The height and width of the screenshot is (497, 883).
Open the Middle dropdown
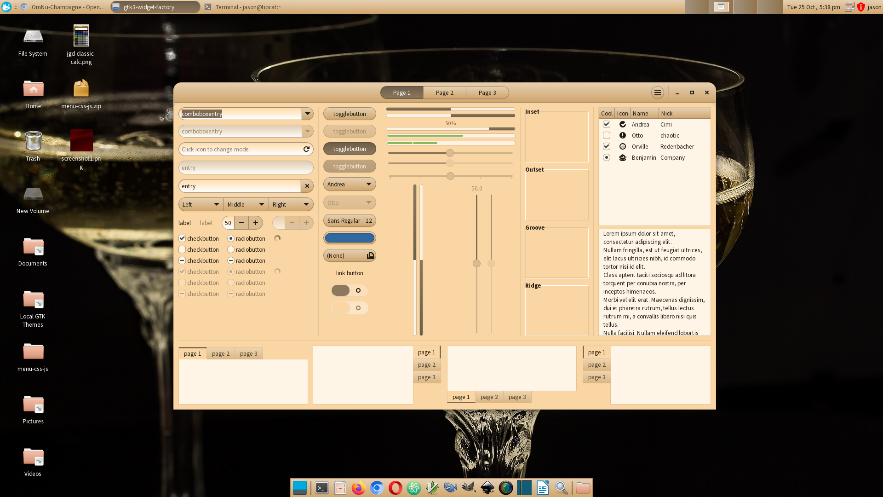(246, 204)
